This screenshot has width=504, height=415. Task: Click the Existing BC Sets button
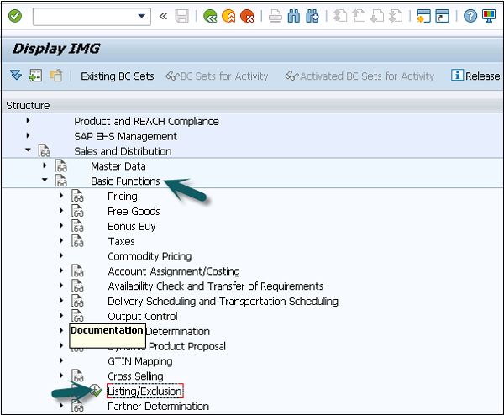(117, 76)
